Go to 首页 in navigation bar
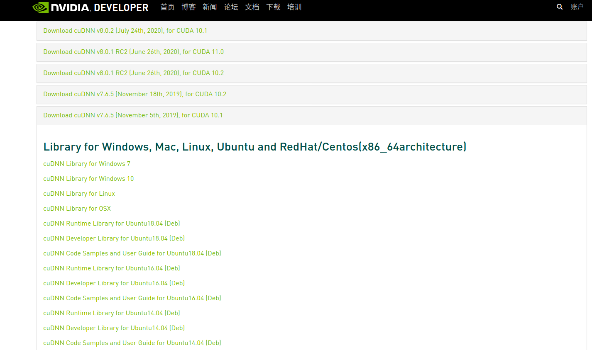The image size is (592, 350). pyautogui.click(x=167, y=7)
